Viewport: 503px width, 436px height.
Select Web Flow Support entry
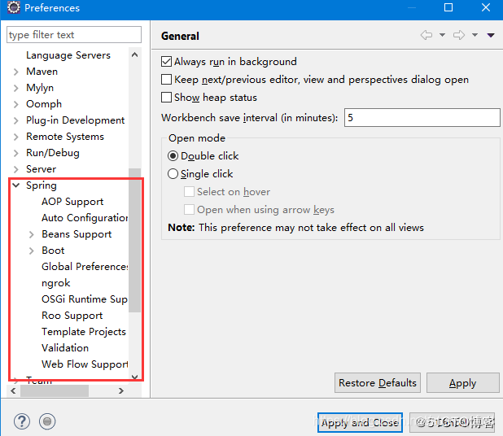point(85,364)
